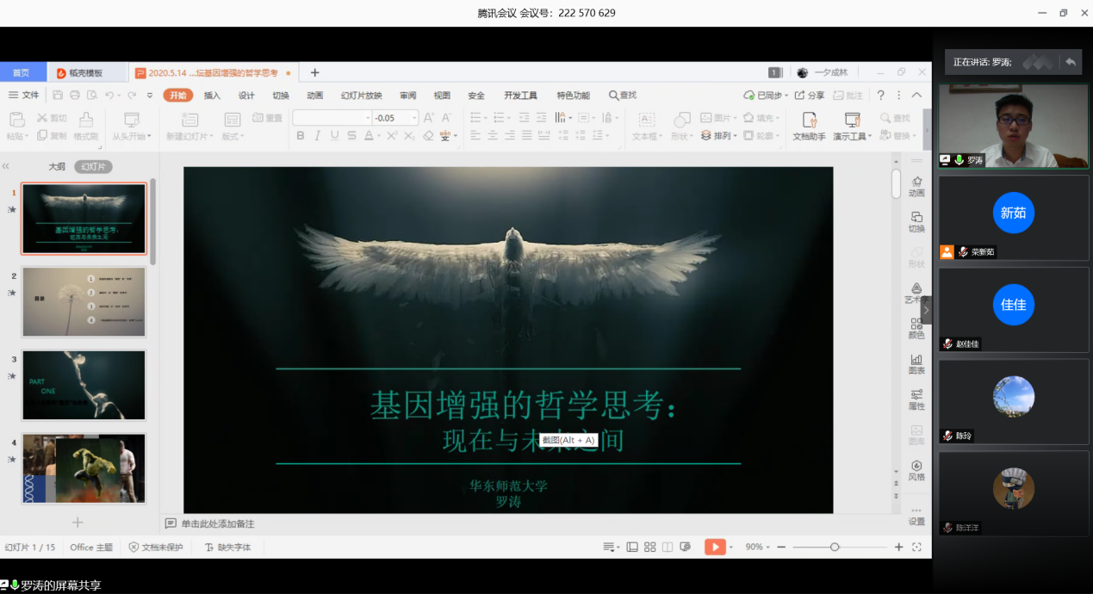Open the font name combo box
Viewport: 1093px width, 594px height.
pos(332,118)
